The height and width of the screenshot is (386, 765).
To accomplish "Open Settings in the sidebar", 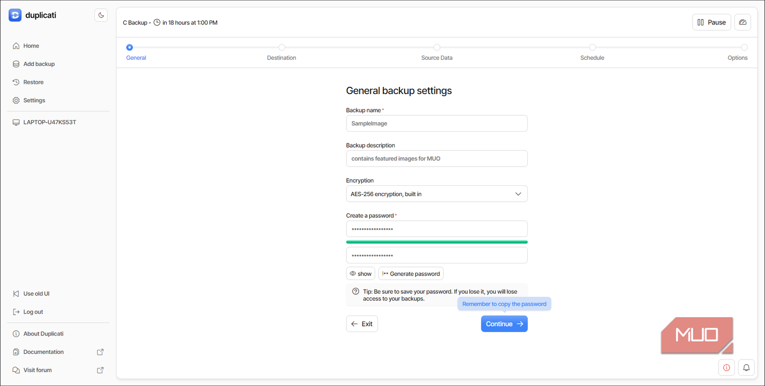I will tap(34, 101).
